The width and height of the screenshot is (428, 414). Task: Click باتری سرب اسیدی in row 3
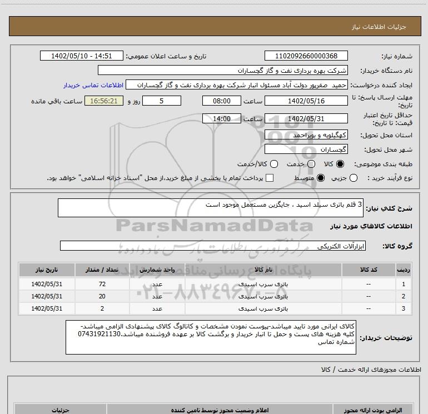click(263, 309)
